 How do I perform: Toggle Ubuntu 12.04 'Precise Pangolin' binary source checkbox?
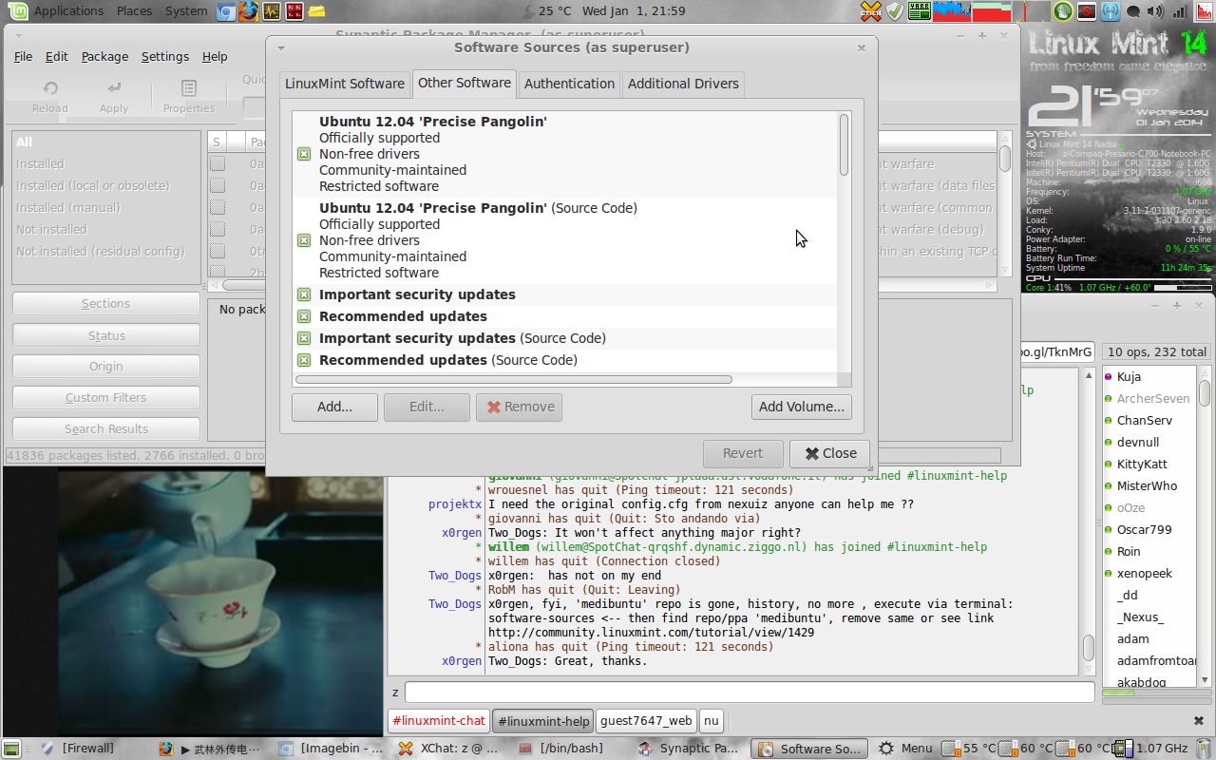tap(304, 154)
